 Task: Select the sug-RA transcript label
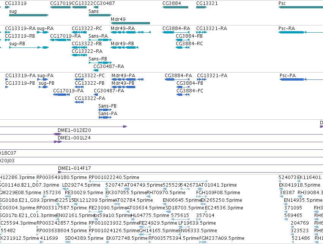pyautogui.click(x=45, y=28)
